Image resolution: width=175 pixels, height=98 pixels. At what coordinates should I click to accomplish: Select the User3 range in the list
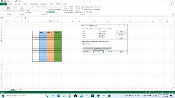pyautogui.click(x=98, y=37)
